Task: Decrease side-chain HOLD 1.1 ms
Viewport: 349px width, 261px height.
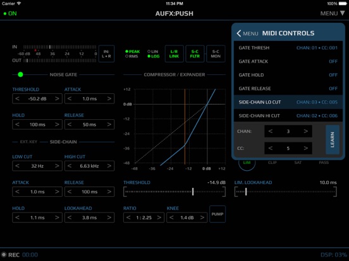Action: click(x=17, y=217)
